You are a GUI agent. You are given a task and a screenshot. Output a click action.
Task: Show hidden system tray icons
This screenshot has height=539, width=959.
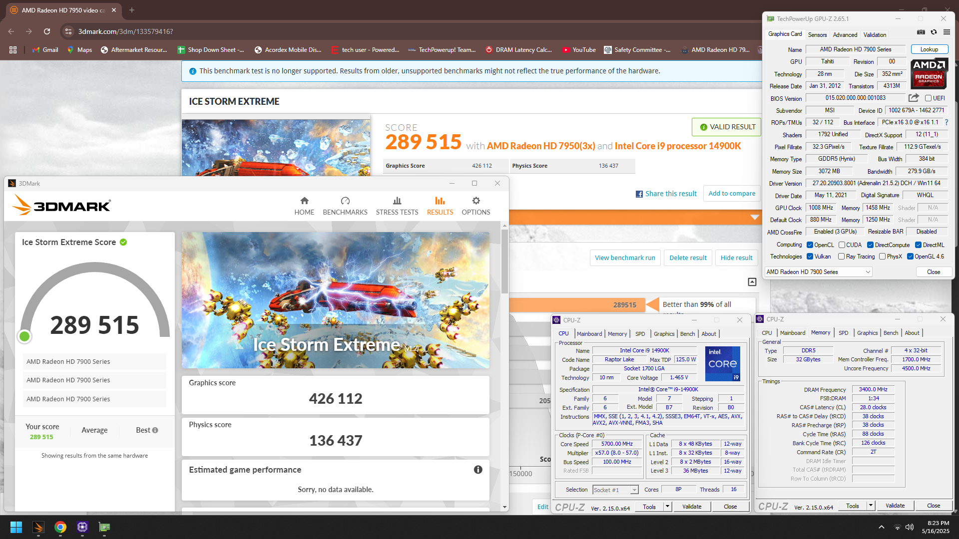tap(882, 527)
